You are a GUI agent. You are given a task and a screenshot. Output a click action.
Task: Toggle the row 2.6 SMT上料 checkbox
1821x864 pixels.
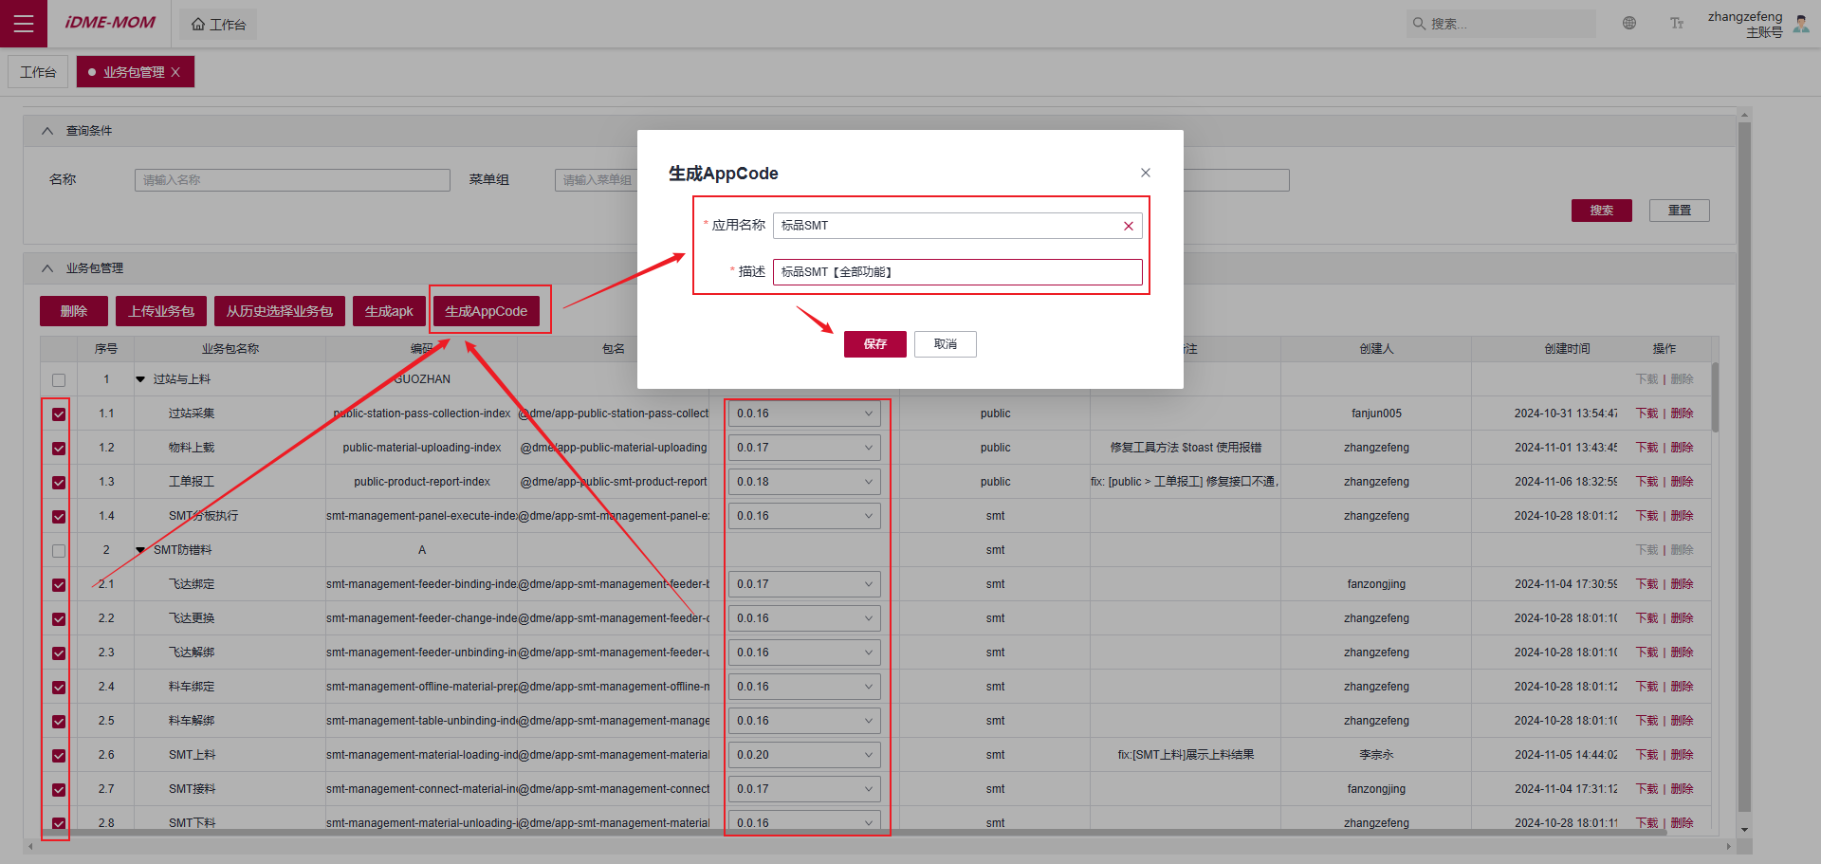59,756
